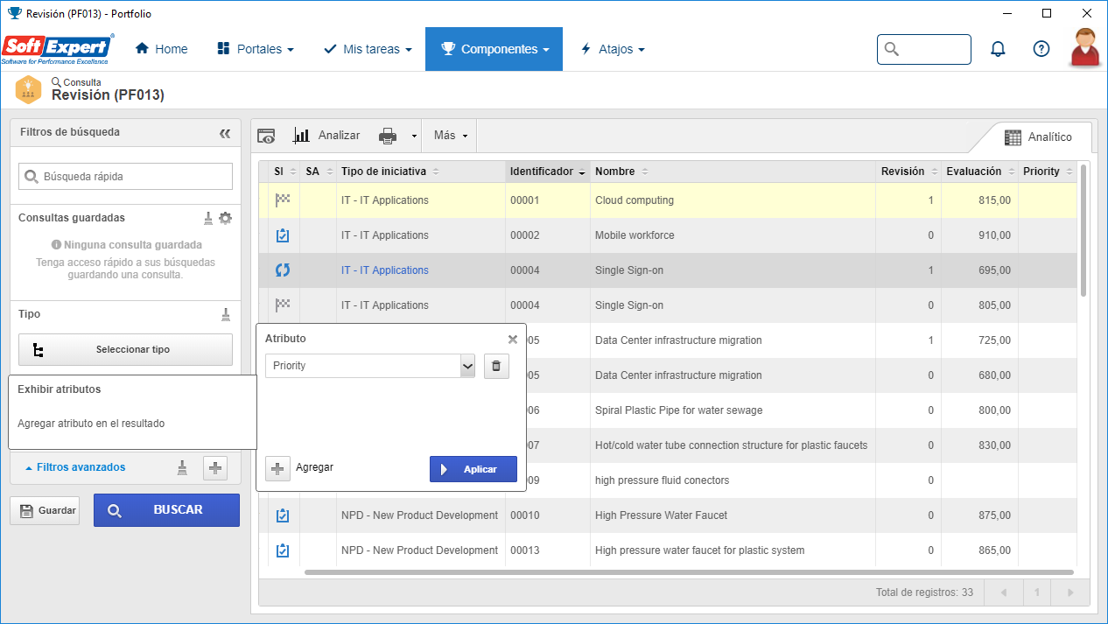Click the view eye-window toolbar icon

(266, 136)
